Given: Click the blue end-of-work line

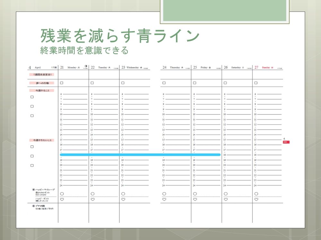Looking at the screenshot, I should pyautogui.click(x=140, y=155).
